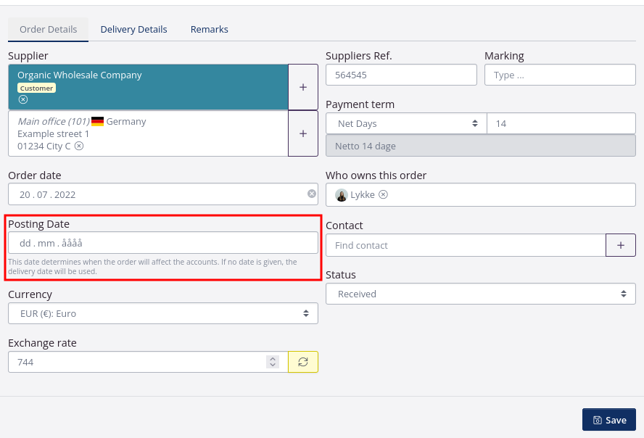
Task: Adjust exchange rate with stepper arrows
Action: [273, 362]
